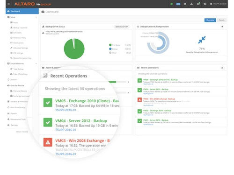Click TSUPP-2016-01 host link under VM02

tap(148, 115)
